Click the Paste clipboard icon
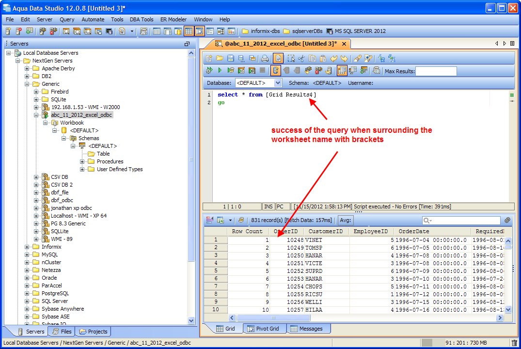Image resolution: width=521 pixels, height=349 pixels. coord(323,59)
